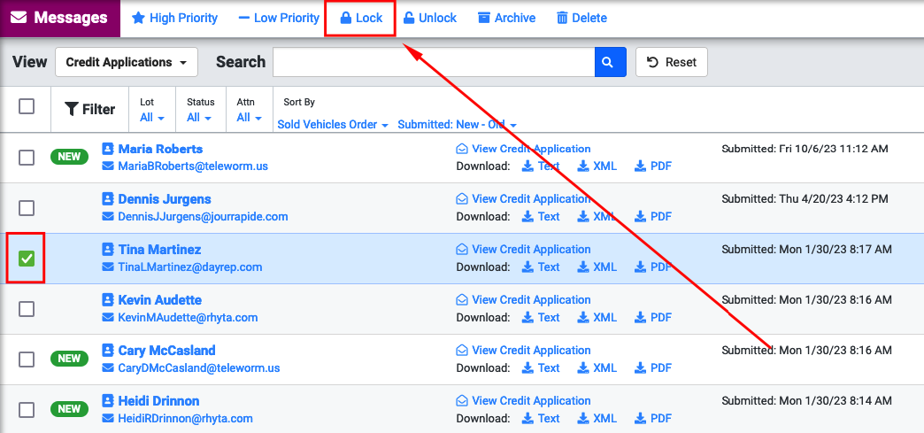Check the Maria Roberts row checkbox
Screen dimensions: 924x433
27,158
